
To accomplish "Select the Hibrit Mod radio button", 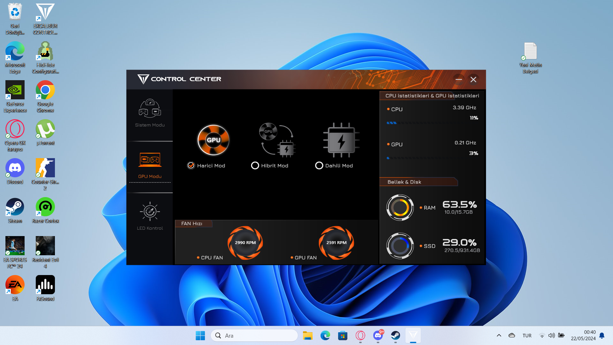I will pyautogui.click(x=255, y=165).
